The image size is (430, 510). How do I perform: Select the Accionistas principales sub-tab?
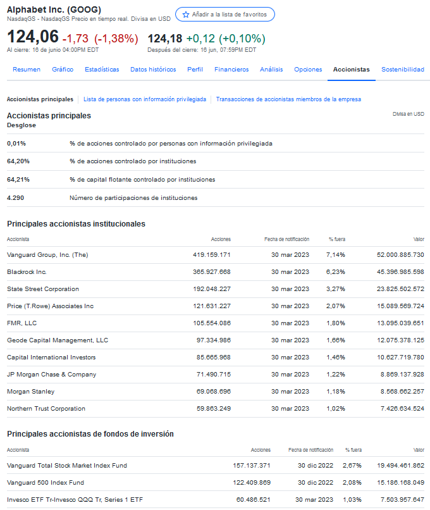point(40,99)
